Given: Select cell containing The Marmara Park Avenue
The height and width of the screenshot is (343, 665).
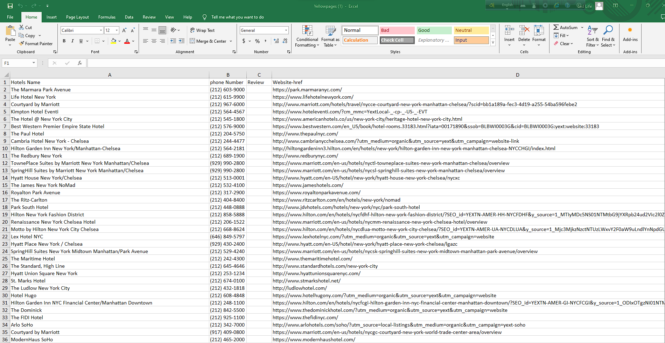Looking at the screenshot, I should (x=109, y=90).
